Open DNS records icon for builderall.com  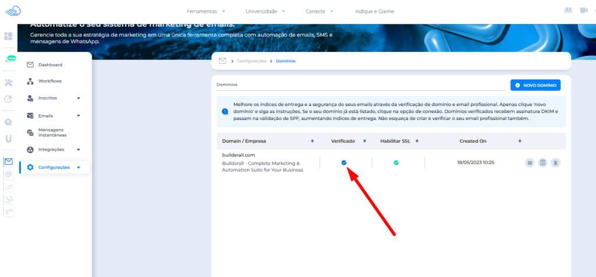coord(542,162)
